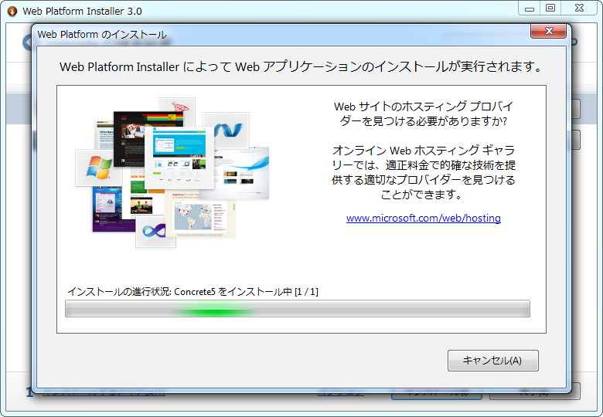
Task: Click the Visual Studio infinity logo tile
Action: (155, 231)
